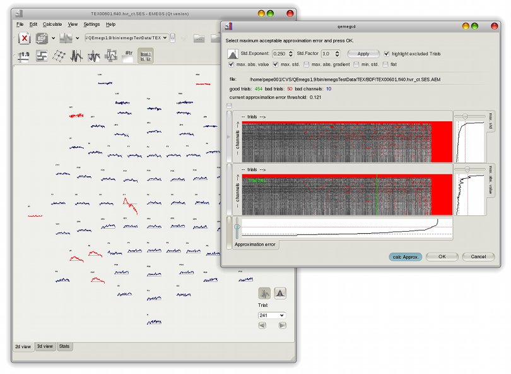
Task: Select the sensor grid layout icon
Action: (59, 56)
